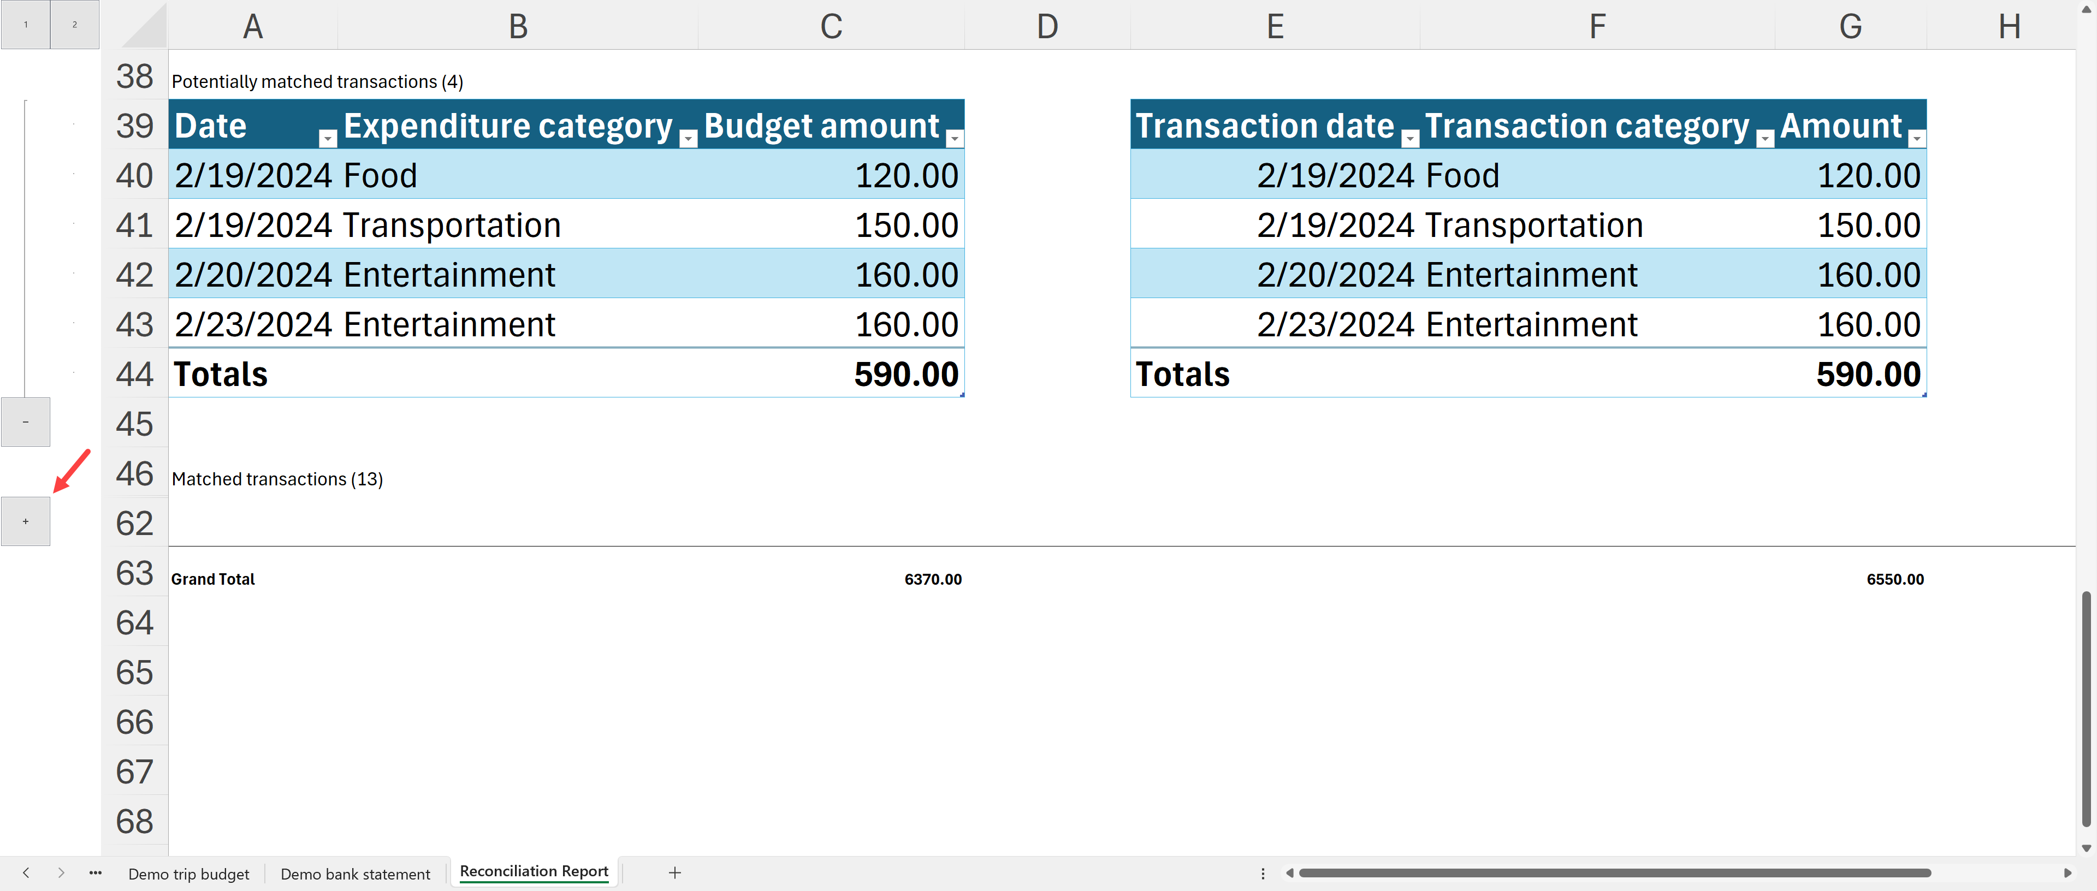The height and width of the screenshot is (891, 2097).
Task: Open the Date column filter dropdown
Action: click(327, 138)
